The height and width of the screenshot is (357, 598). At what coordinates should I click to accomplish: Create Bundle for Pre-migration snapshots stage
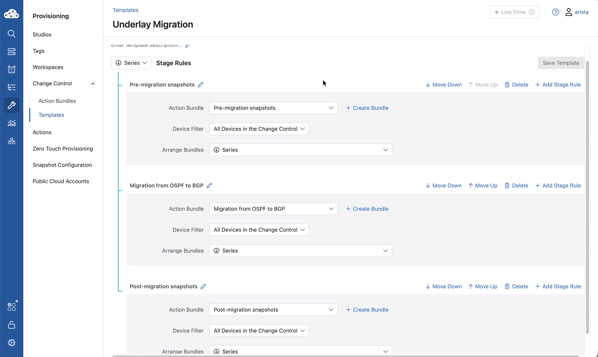367,108
